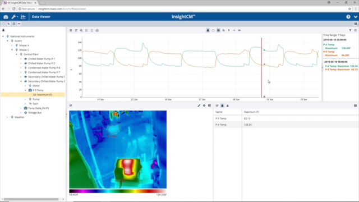Click the grid icon above thermal image panel
The image size is (359, 202).
pyautogui.click(x=209, y=105)
